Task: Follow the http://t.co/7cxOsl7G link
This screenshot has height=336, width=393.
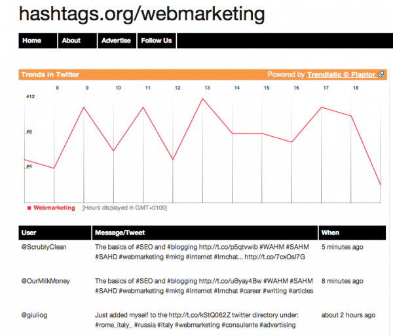Action: coord(274,257)
